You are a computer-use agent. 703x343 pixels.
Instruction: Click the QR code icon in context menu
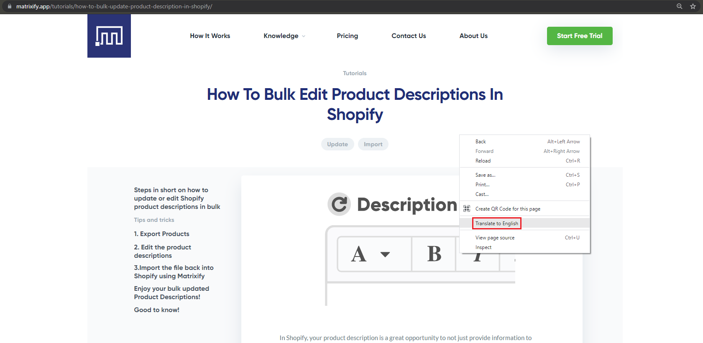point(467,208)
